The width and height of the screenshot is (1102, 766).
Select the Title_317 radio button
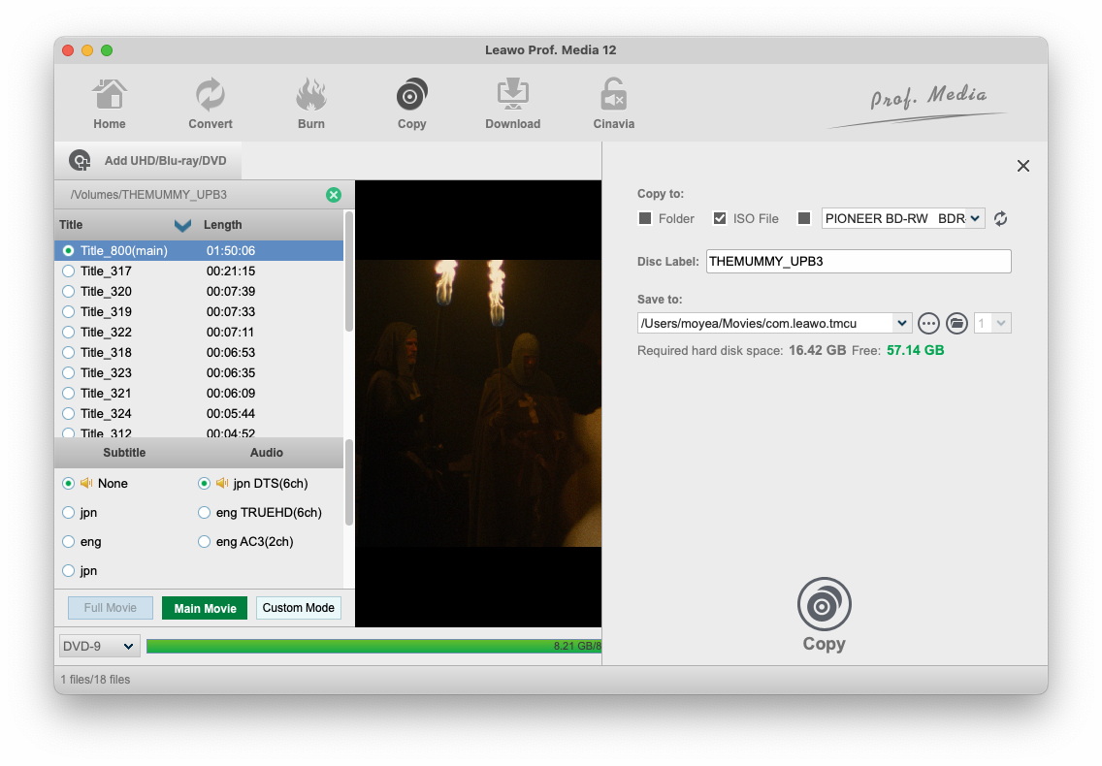click(68, 271)
